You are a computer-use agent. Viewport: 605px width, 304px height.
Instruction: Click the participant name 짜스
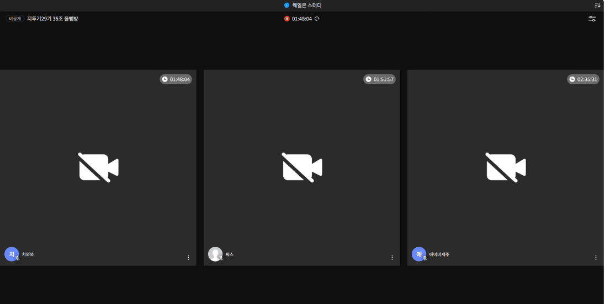[x=230, y=254]
